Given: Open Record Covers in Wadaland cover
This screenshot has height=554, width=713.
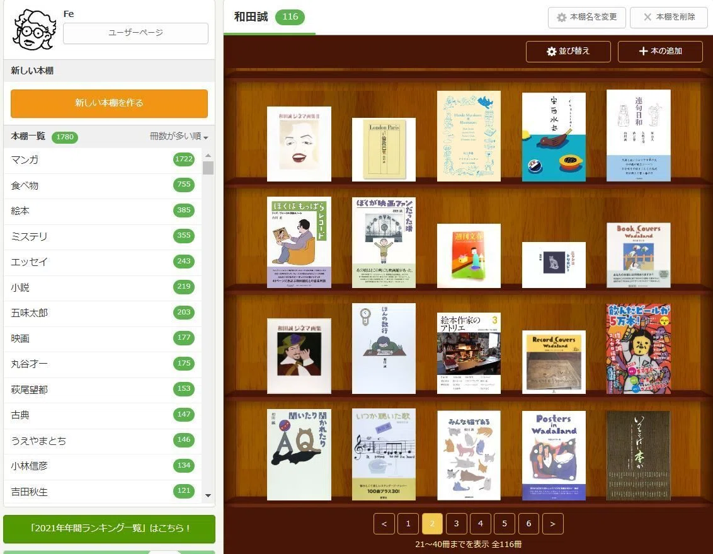Looking at the screenshot, I should tap(554, 362).
